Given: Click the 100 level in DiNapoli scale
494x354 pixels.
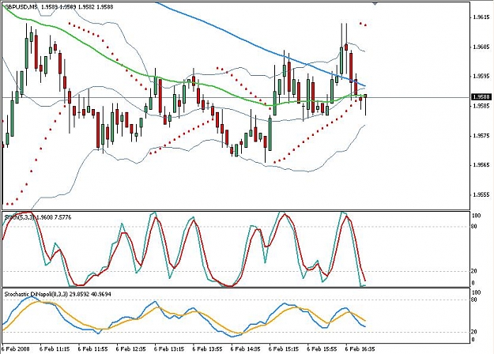Looking at the screenshot, I should (477, 293).
